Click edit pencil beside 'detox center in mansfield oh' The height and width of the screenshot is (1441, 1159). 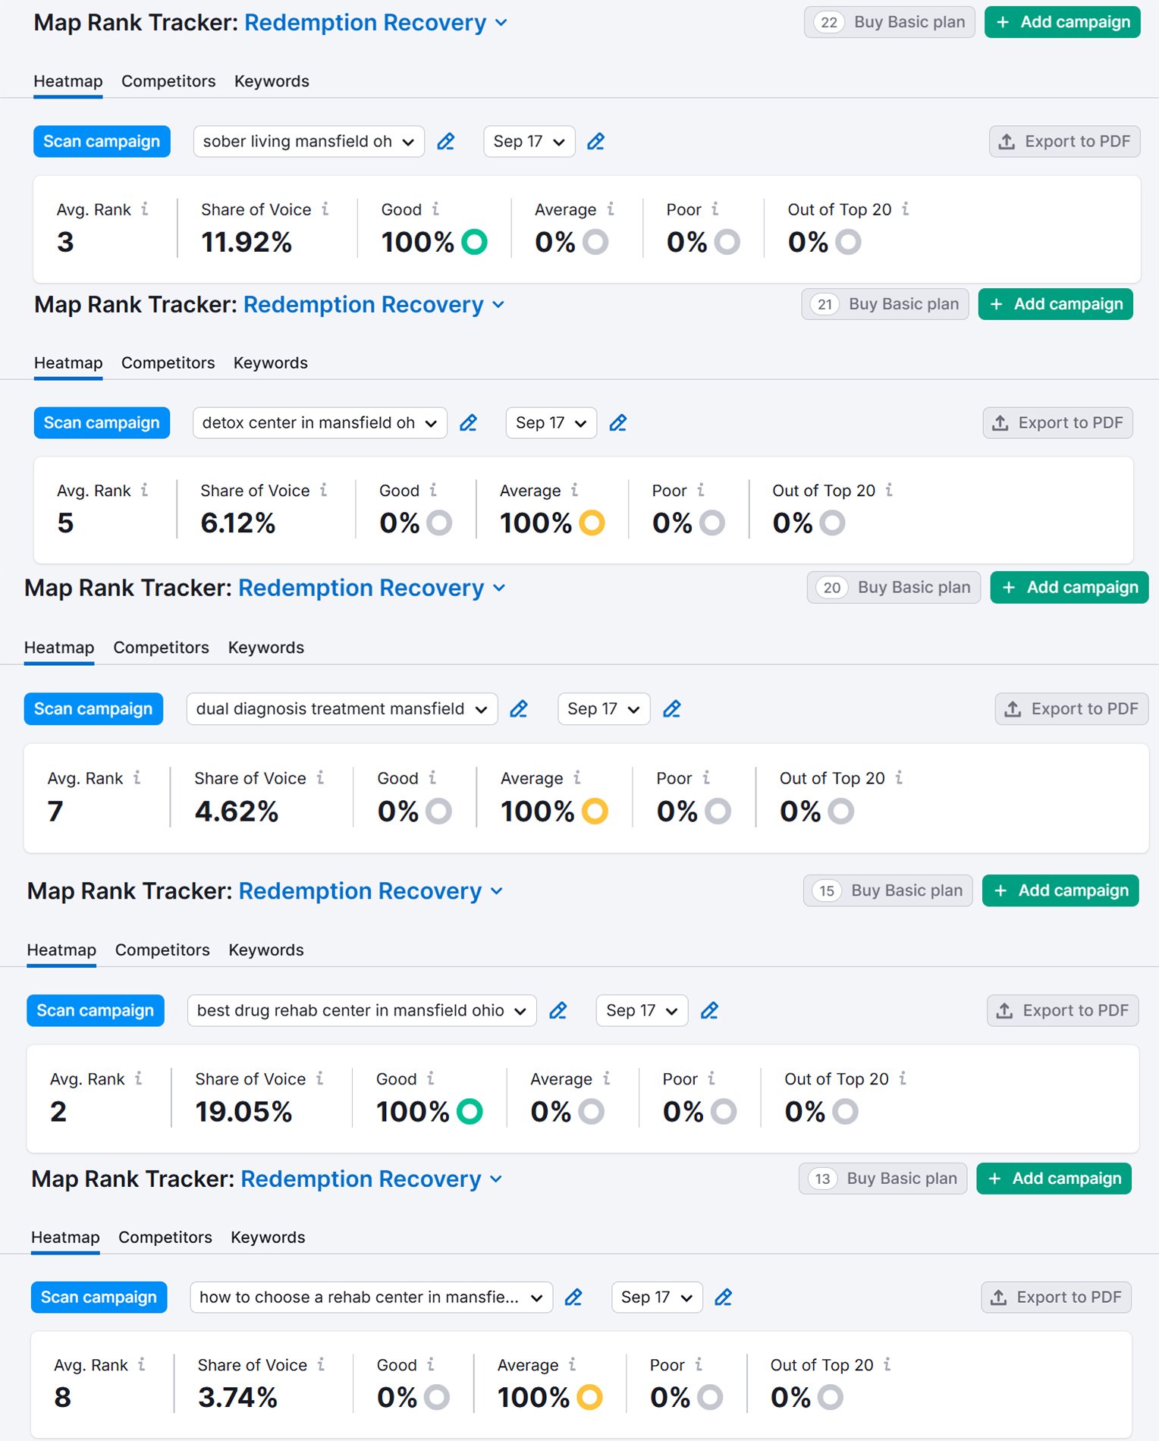[469, 423]
